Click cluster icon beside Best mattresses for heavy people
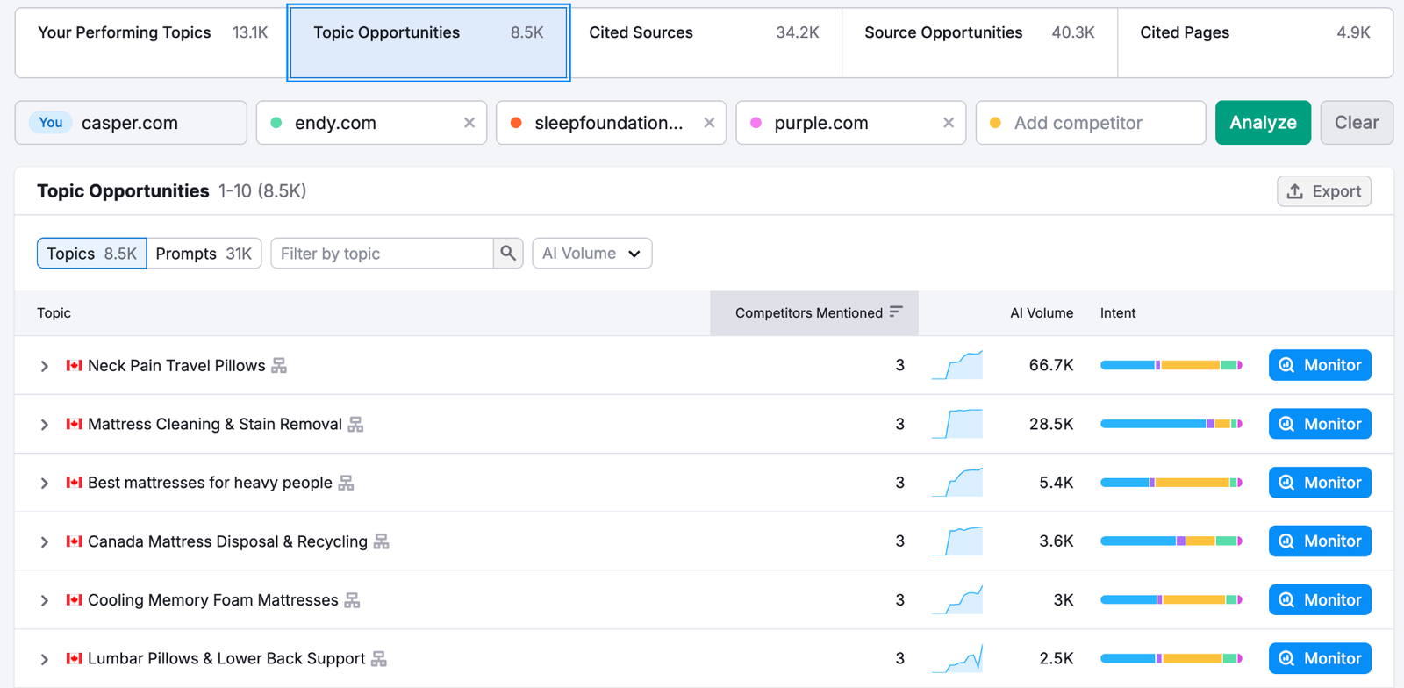This screenshot has height=688, width=1404. point(346,484)
